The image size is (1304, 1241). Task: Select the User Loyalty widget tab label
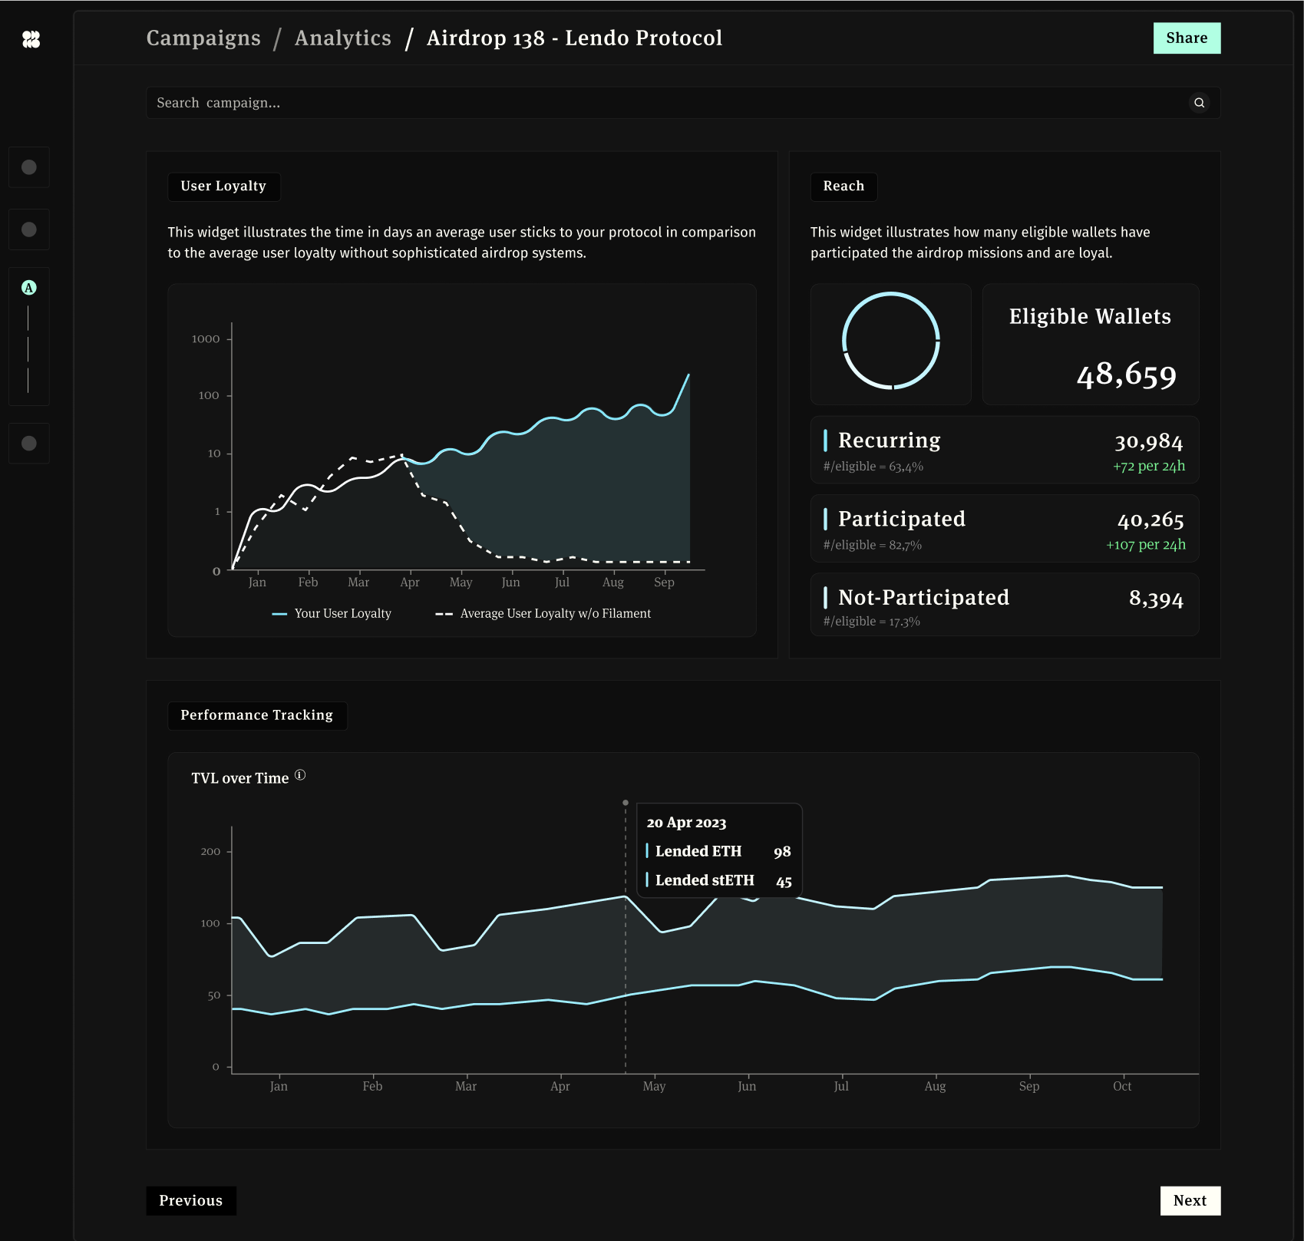point(223,186)
